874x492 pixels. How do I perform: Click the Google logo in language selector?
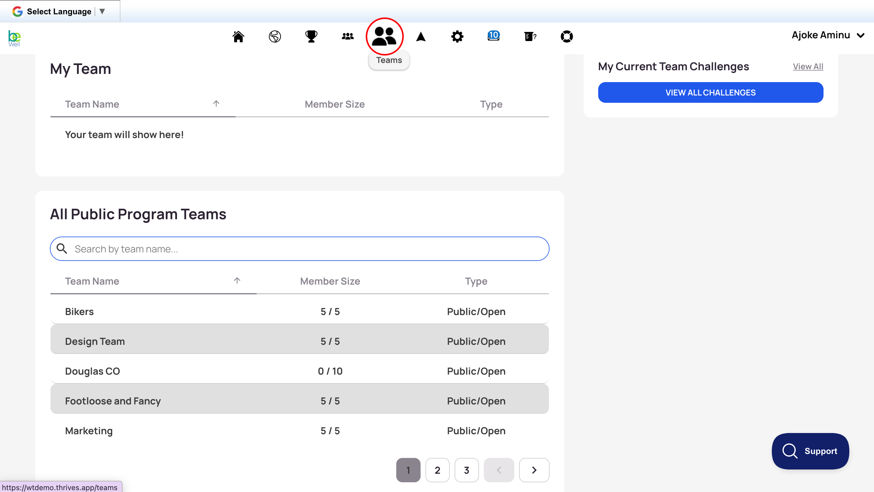click(17, 12)
